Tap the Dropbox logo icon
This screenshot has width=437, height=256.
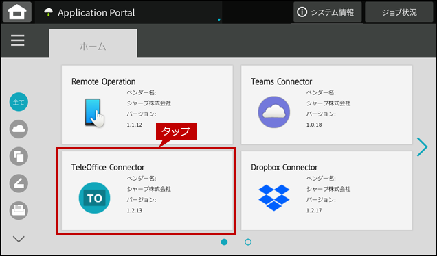(274, 198)
